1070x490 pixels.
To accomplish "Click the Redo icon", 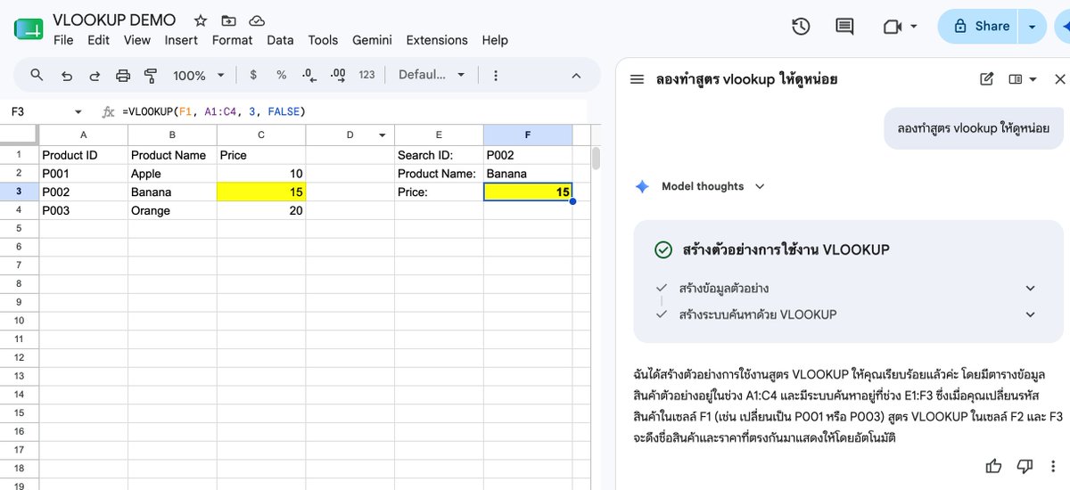I will [x=95, y=76].
